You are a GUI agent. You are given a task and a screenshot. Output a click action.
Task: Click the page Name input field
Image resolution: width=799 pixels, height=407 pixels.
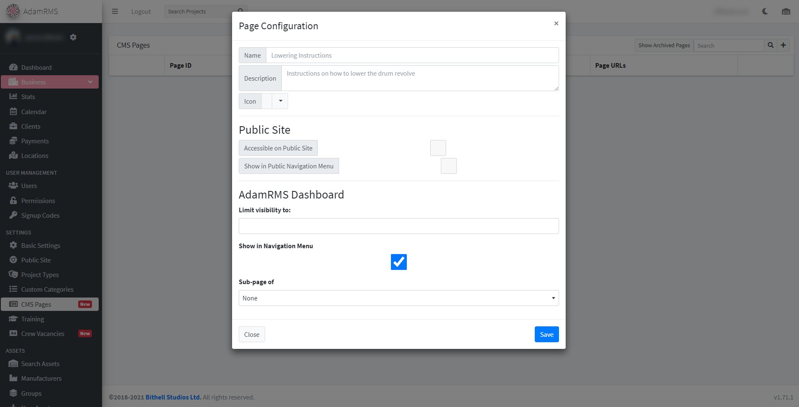point(412,55)
